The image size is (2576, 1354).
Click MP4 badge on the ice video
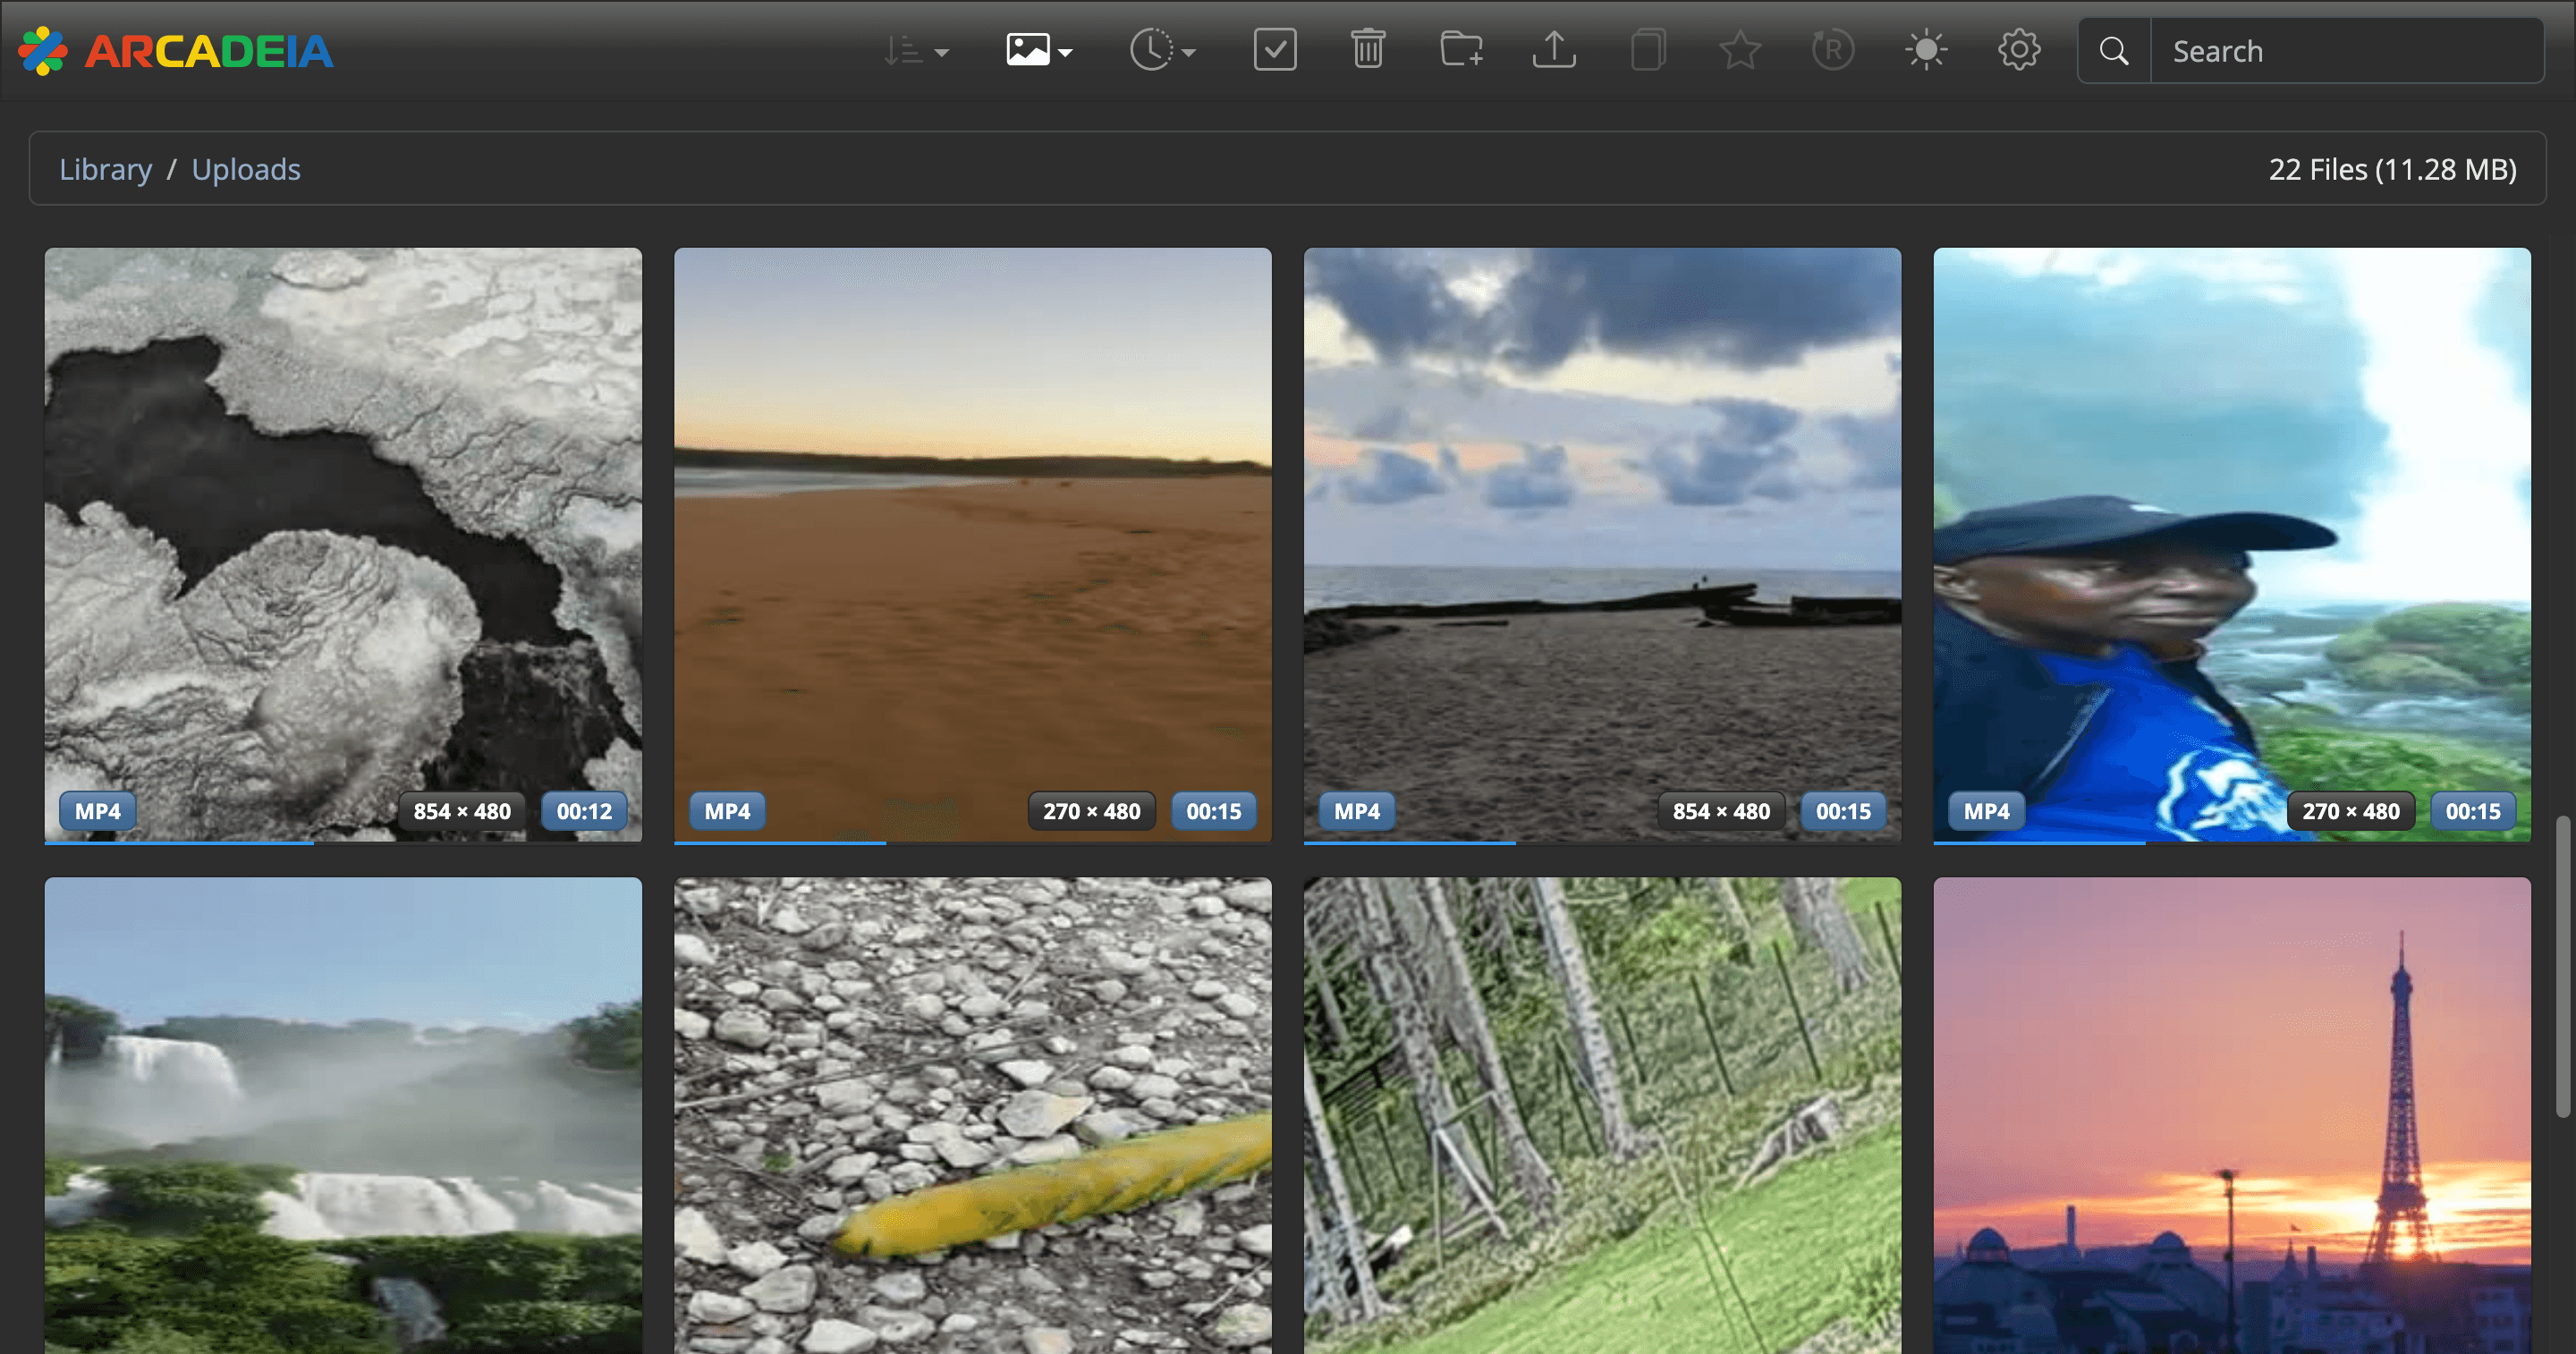(x=98, y=811)
